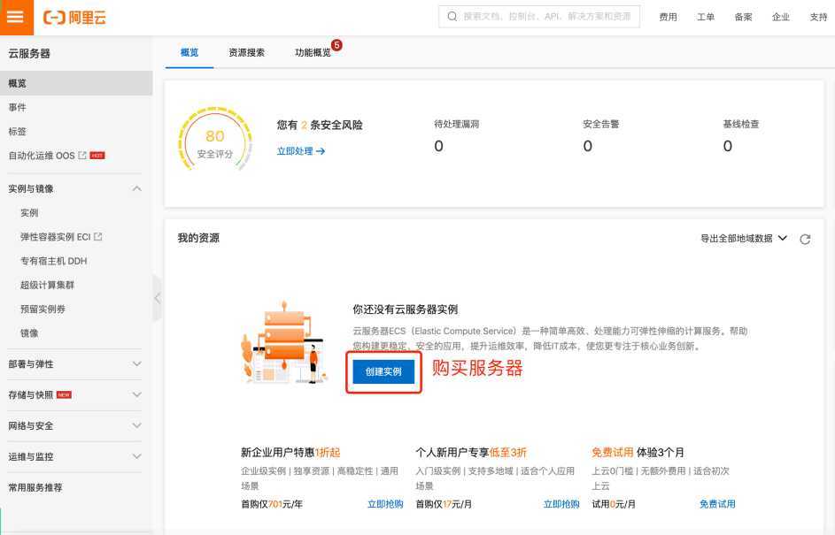Image resolution: width=835 pixels, height=535 pixels.
Task: Expand the 运维与监控 section
Action: click(137, 456)
